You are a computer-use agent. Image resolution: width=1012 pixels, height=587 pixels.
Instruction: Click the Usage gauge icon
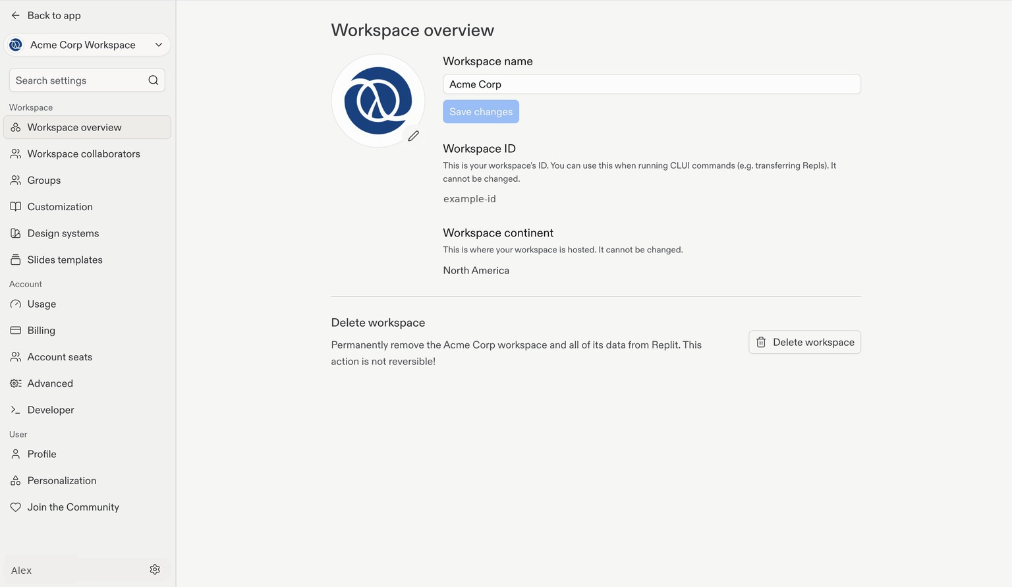[16, 304]
